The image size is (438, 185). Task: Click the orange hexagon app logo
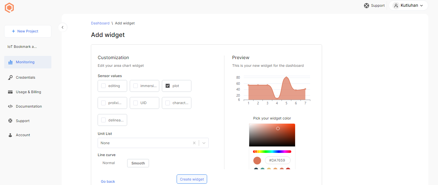pyautogui.click(x=9, y=7)
